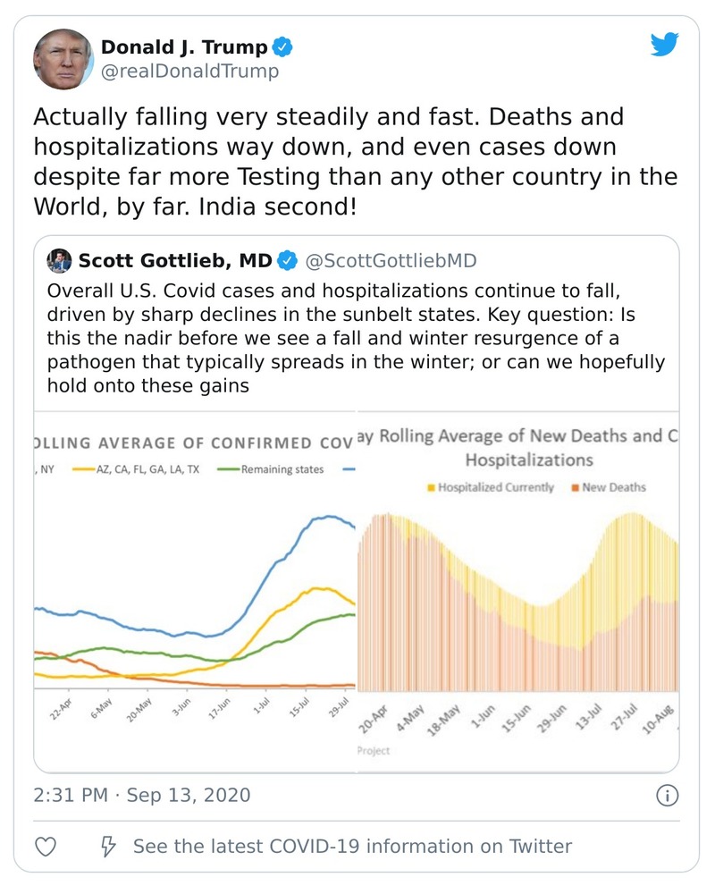Click the Twitter bird logo
The image size is (715, 894).
point(664,45)
